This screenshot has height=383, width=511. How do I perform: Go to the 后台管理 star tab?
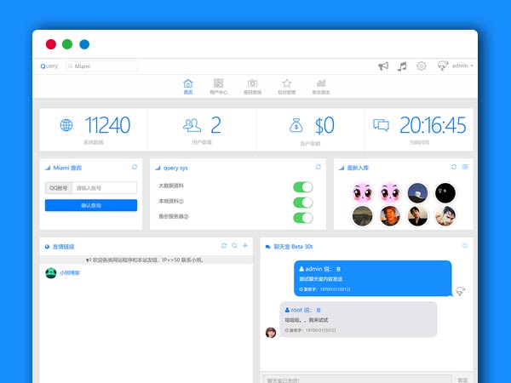click(287, 86)
